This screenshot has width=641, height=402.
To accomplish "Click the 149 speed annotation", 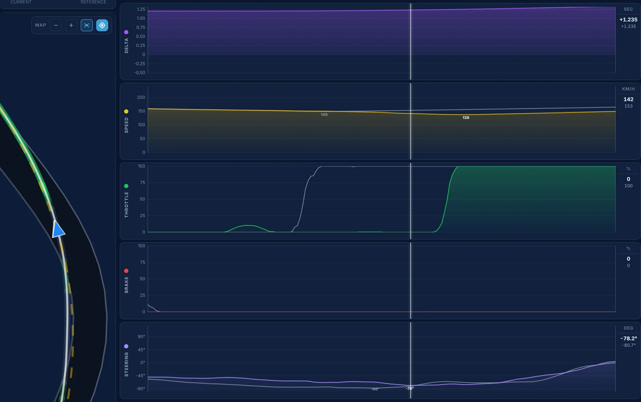I will coord(324,115).
